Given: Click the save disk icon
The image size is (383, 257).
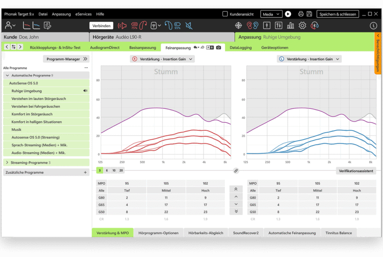Looking at the screenshot, I should (x=309, y=14).
